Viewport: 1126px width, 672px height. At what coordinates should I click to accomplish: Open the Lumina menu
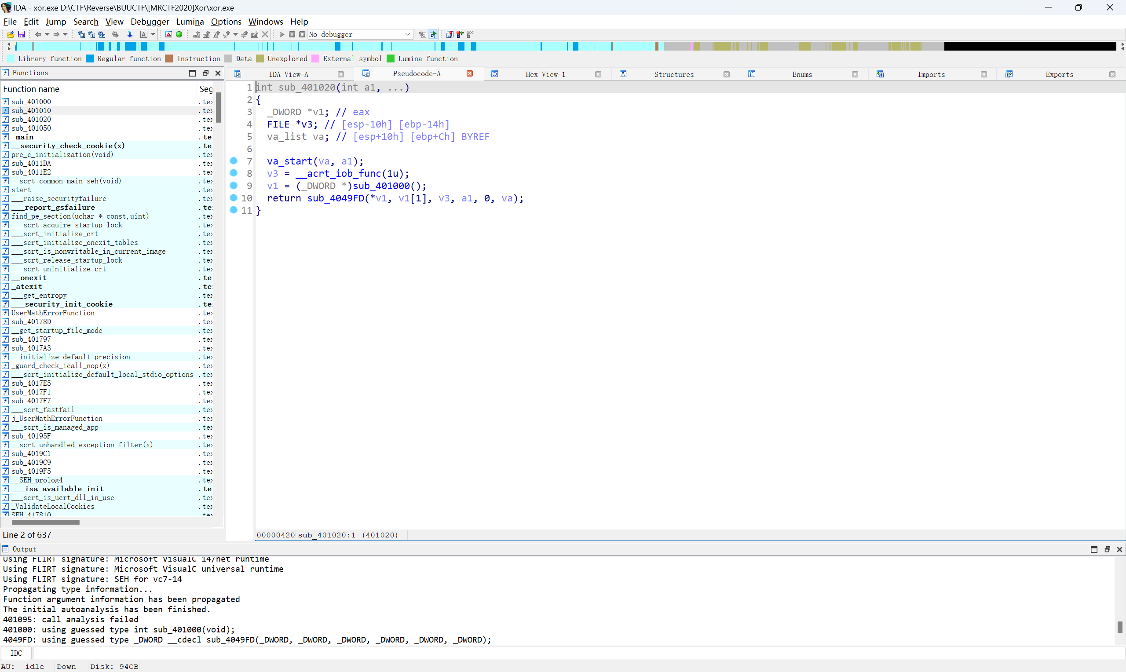[x=190, y=22]
